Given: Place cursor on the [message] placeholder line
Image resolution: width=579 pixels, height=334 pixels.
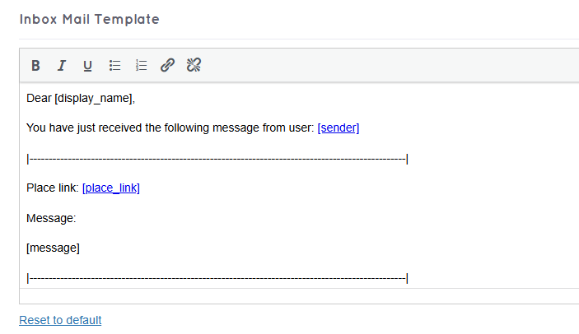Looking at the screenshot, I should click(x=53, y=248).
